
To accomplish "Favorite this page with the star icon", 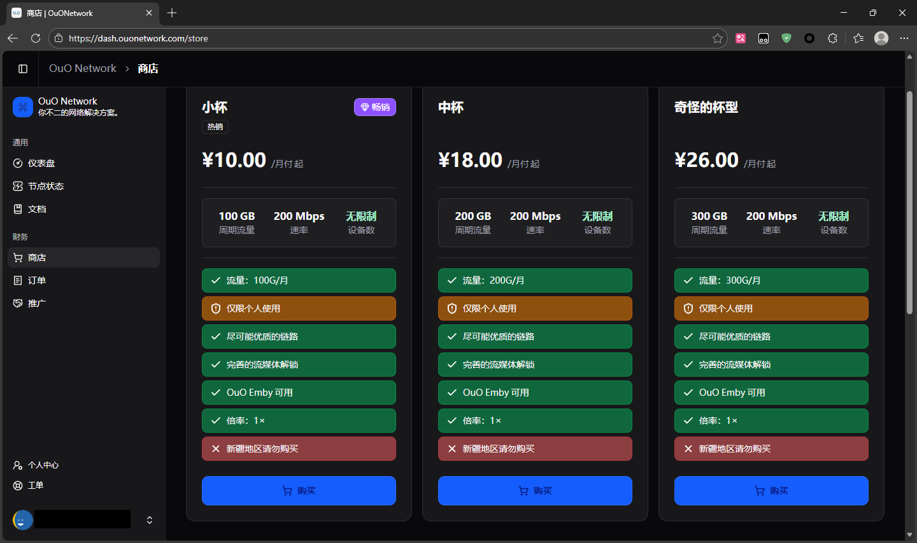I will tap(718, 38).
